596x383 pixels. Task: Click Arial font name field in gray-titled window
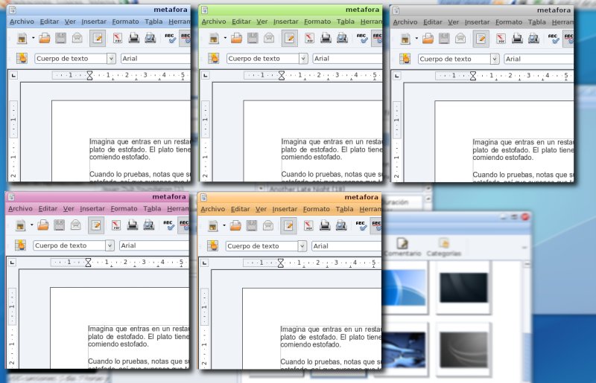click(539, 59)
